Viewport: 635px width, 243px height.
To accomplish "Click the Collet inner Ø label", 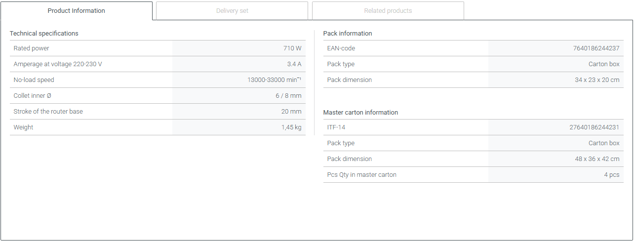I will pyautogui.click(x=32, y=96).
